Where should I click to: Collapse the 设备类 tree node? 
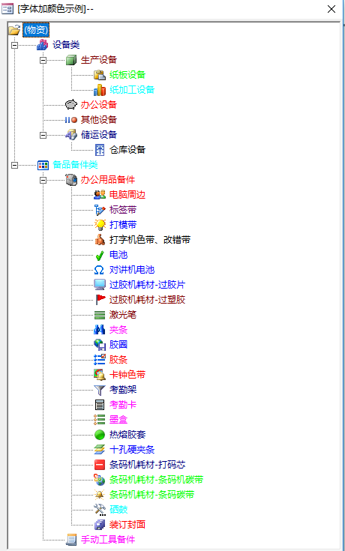tap(14, 45)
